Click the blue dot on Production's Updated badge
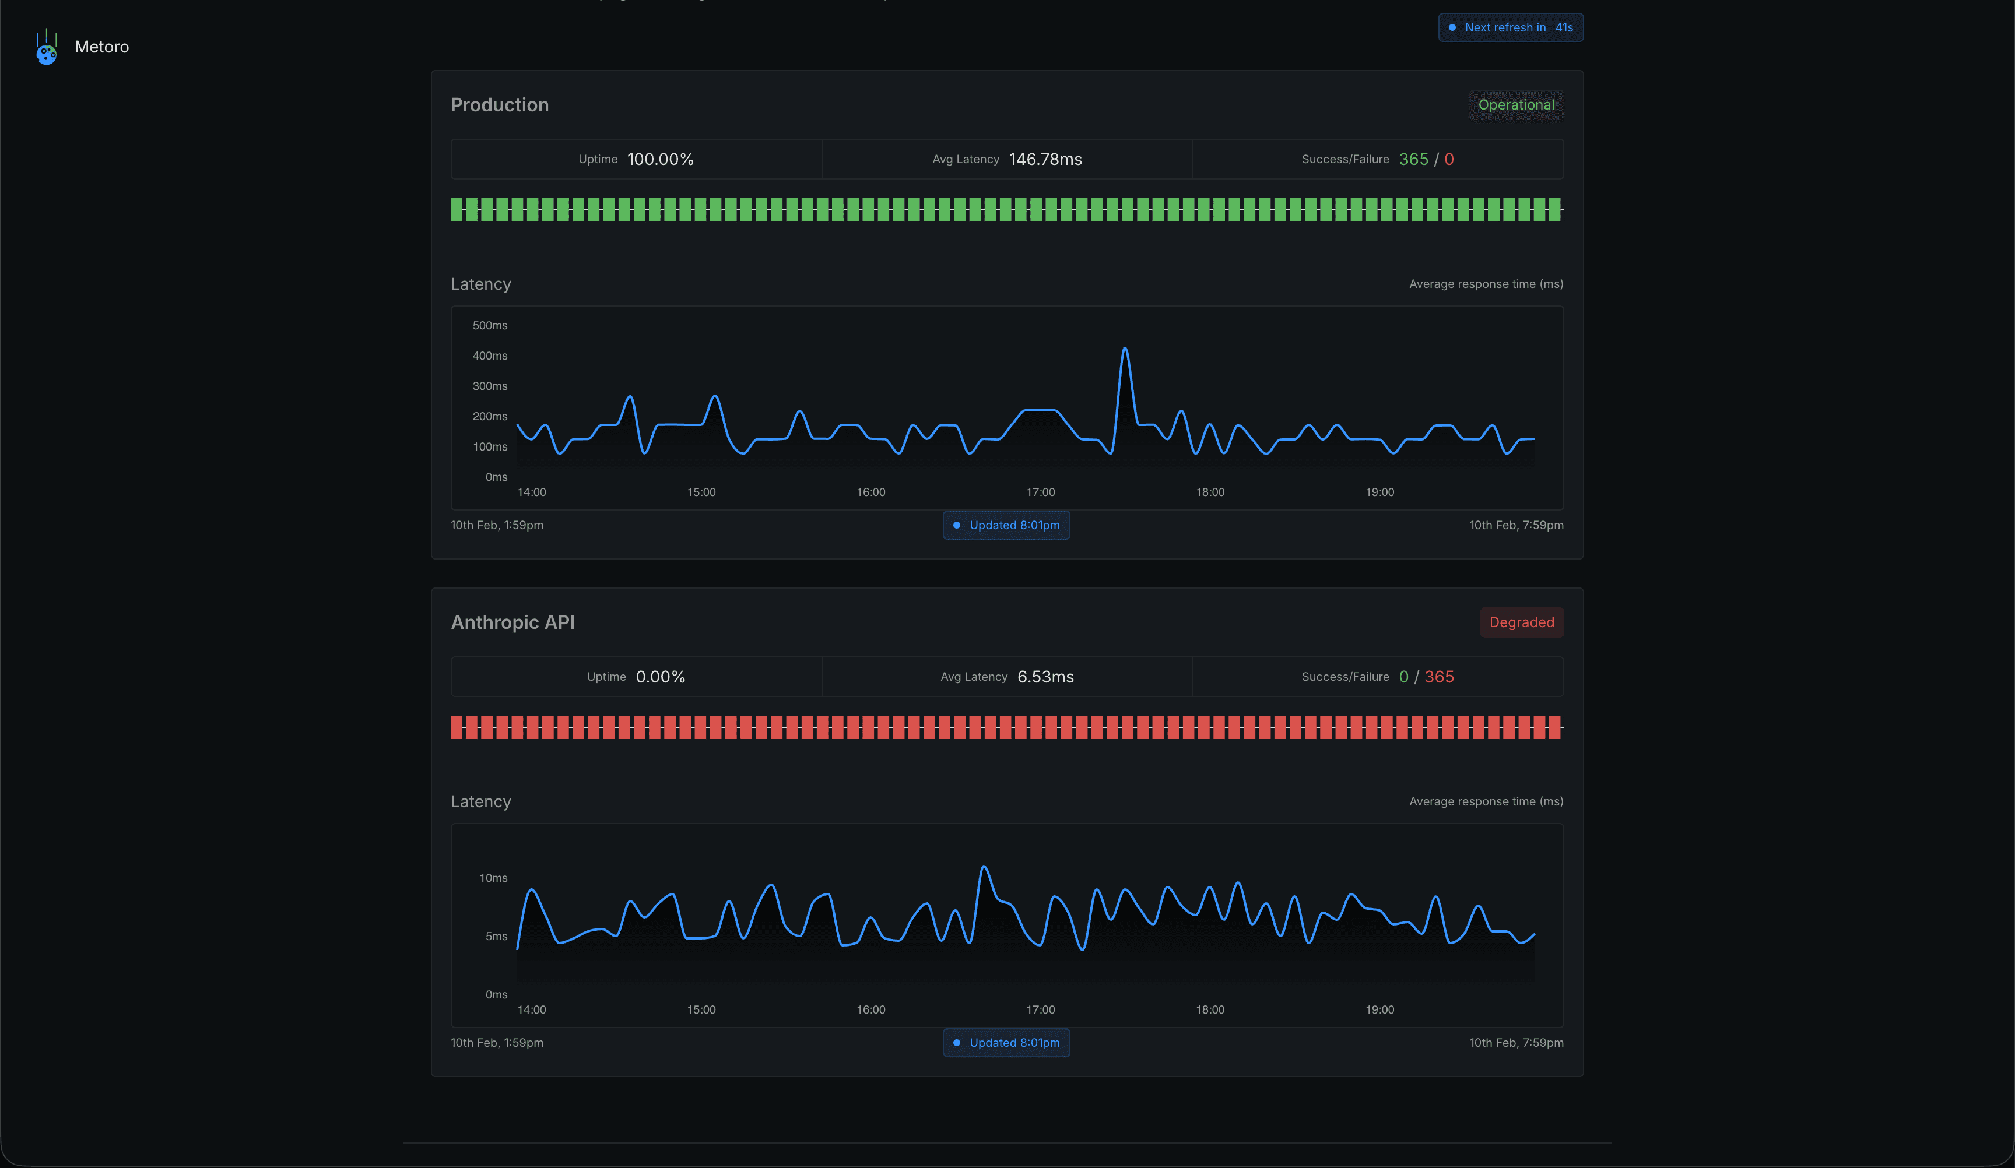This screenshot has height=1168, width=2015. click(x=957, y=525)
